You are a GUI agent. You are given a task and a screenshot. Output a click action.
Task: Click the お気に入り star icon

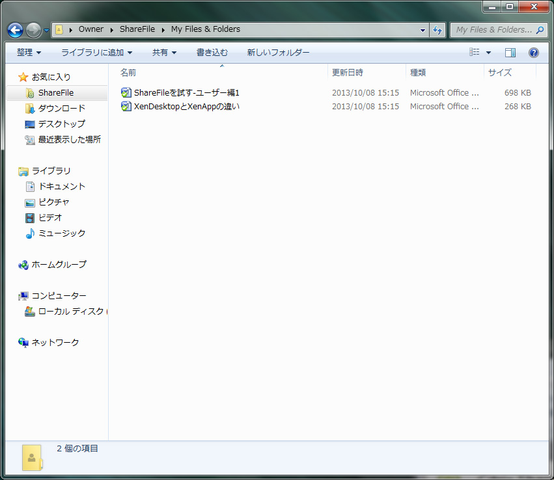(x=23, y=77)
